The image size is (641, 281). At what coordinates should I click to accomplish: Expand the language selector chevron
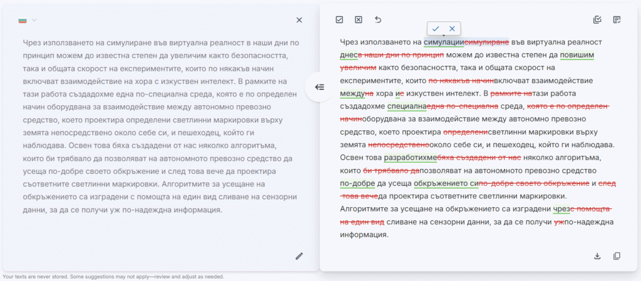point(34,21)
